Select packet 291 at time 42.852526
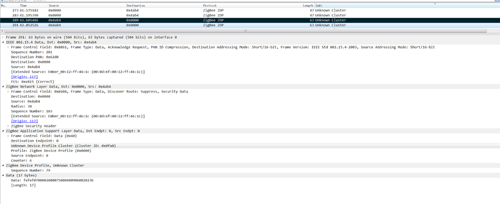 [250, 25]
